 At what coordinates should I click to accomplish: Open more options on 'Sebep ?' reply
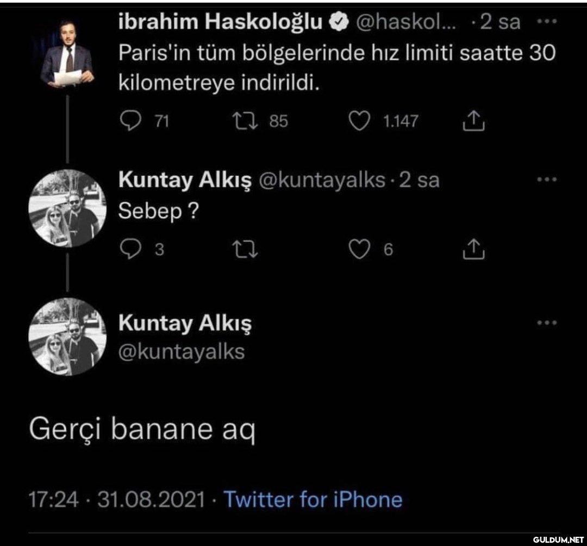click(x=546, y=179)
